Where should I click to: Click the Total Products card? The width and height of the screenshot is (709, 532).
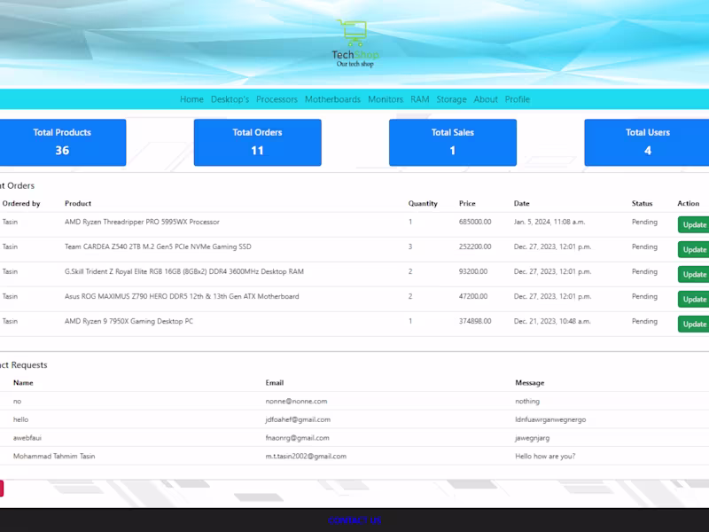63,143
